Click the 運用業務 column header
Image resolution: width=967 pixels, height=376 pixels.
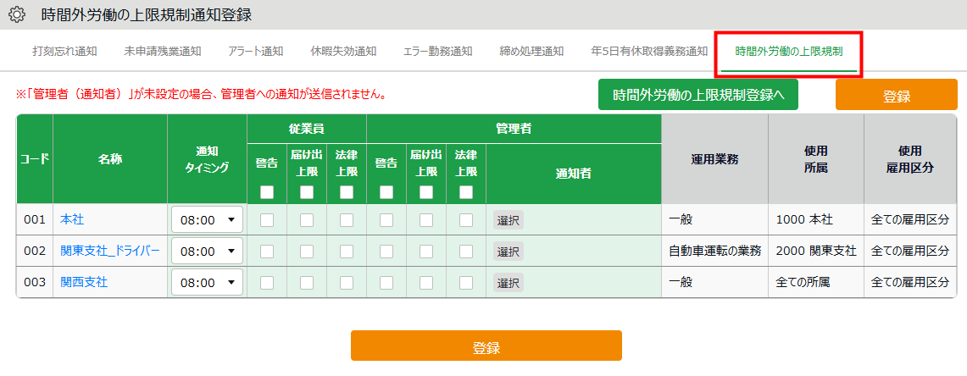tap(714, 159)
